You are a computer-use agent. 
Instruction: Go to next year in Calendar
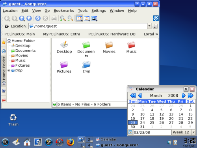coord(191,96)
